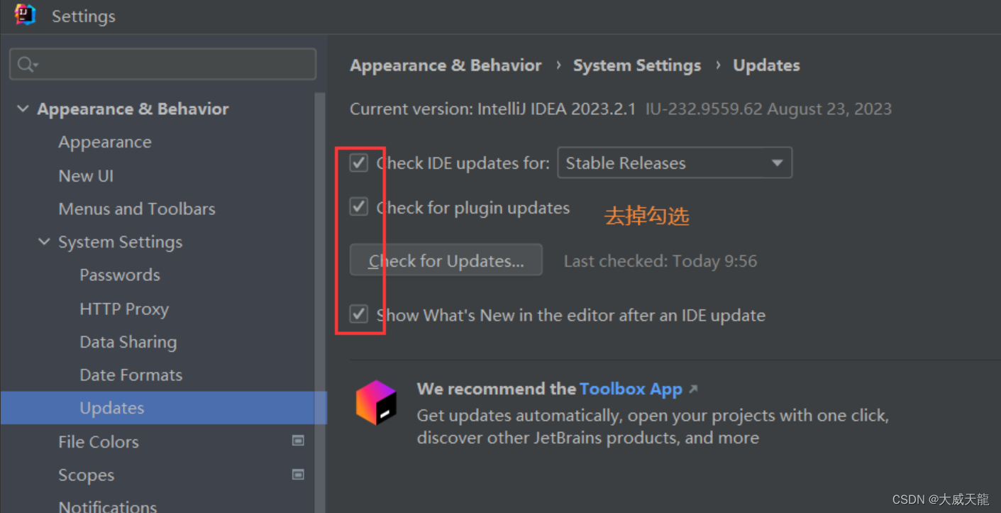The width and height of the screenshot is (1001, 513).
Task: Open Passwords settings page
Action: (120, 275)
